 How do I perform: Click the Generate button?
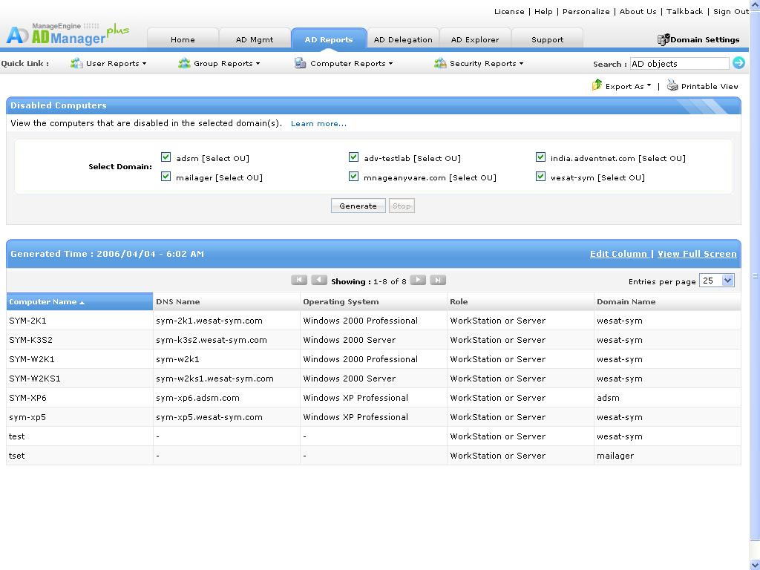[358, 206]
